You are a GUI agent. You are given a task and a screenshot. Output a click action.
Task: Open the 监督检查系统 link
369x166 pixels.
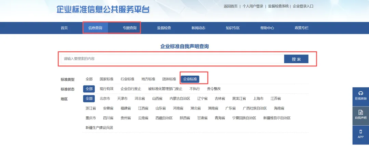point(278,7)
